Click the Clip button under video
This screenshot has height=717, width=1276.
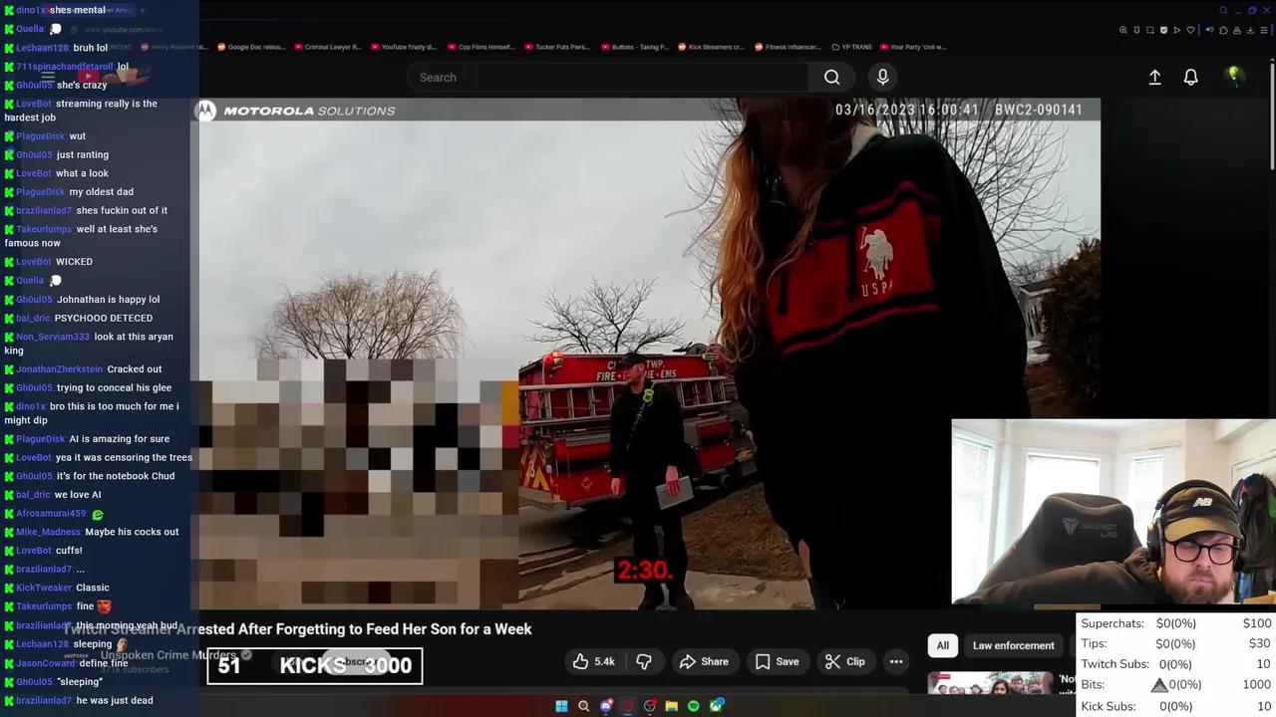[x=845, y=661]
